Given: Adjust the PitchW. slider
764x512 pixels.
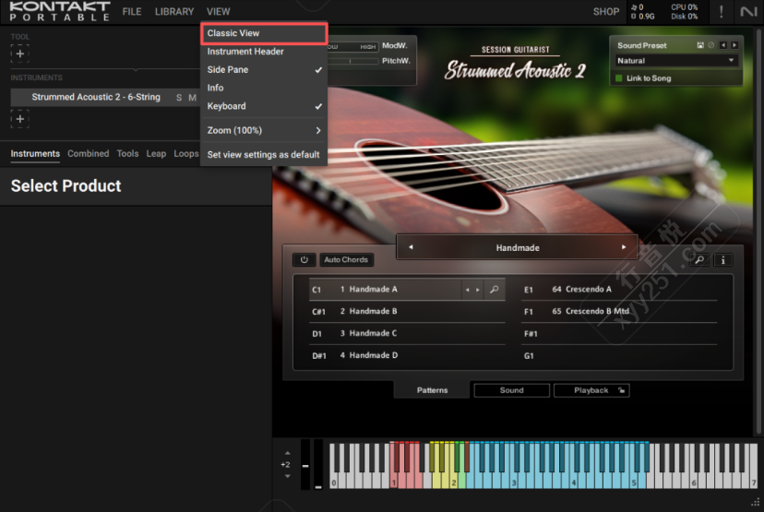Looking at the screenshot, I should (352, 61).
